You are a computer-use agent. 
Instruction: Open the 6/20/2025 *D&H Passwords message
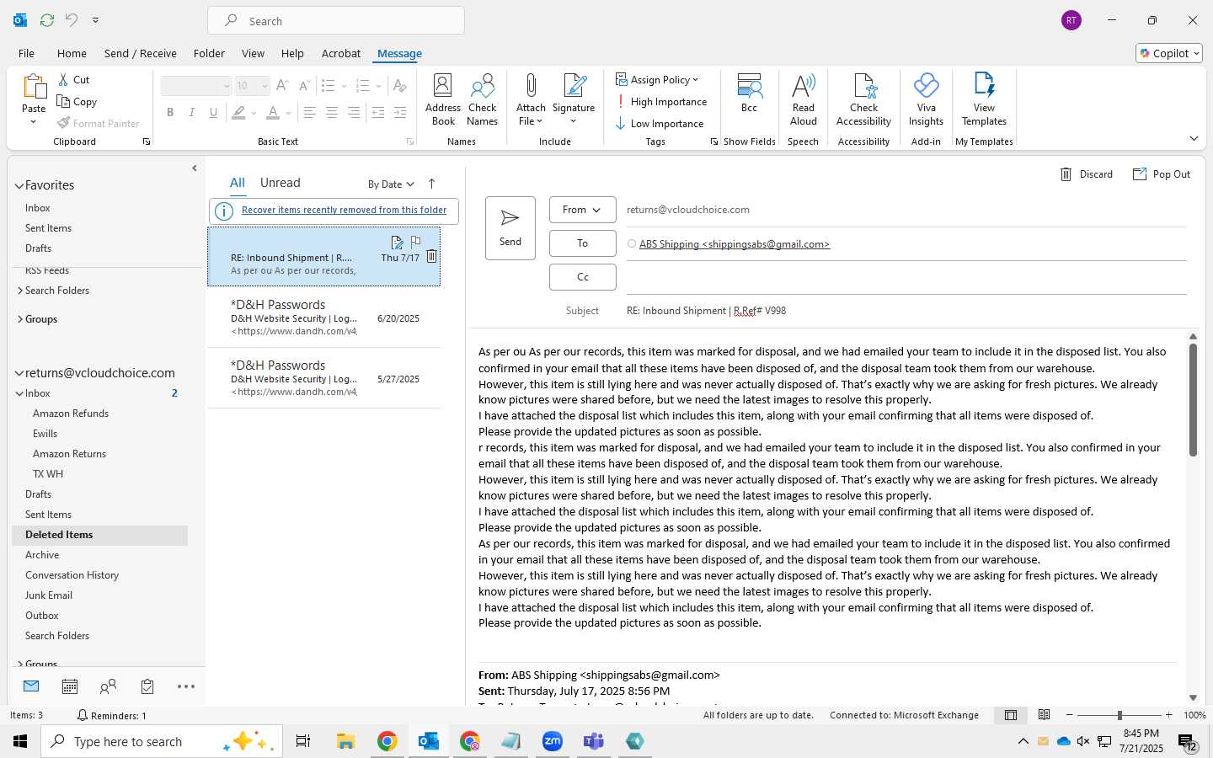tap(324, 318)
